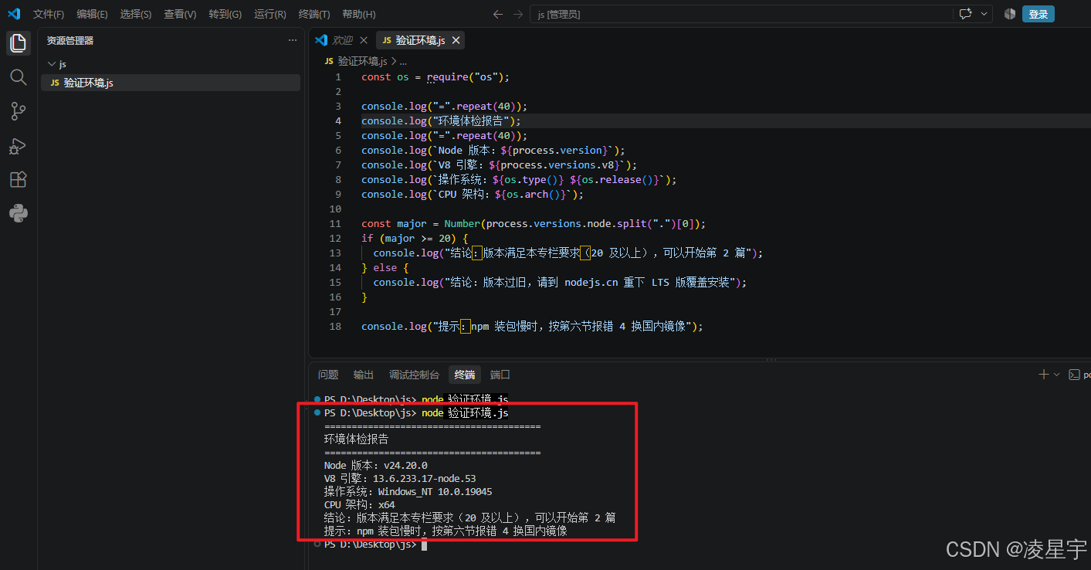Screen dimensions: 1091x570
Task: Collapse the js folder in the explorer
Action: pyautogui.click(x=52, y=64)
